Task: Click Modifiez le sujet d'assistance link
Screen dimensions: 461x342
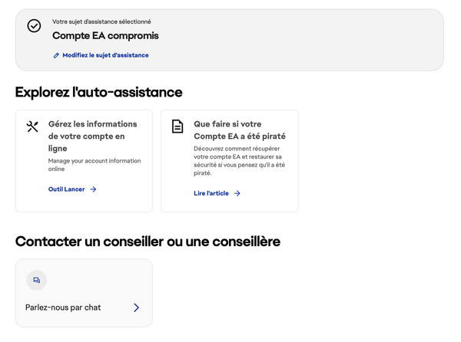Action: click(x=105, y=55)
